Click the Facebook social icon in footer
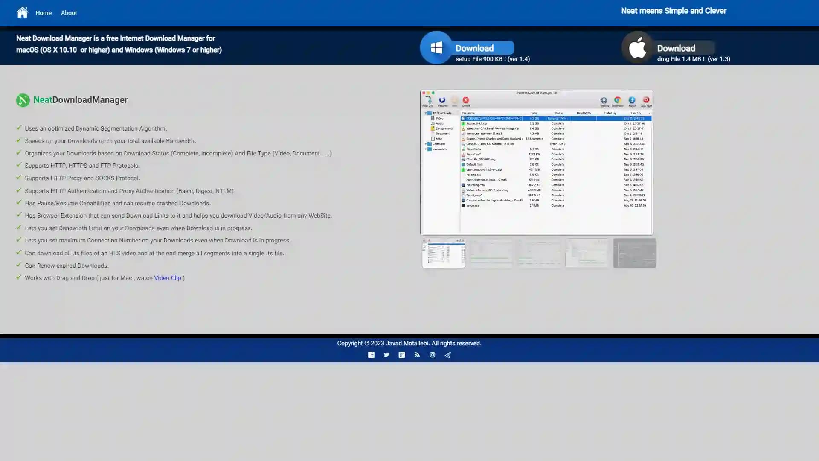This screenshot has width=819, height=461. tap(371, 355)
